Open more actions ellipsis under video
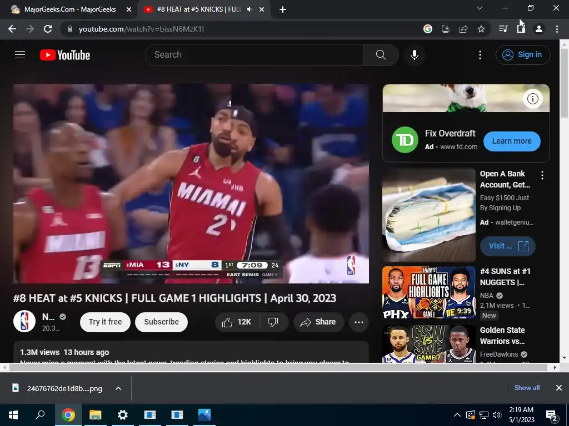Viewport: 569px width, 426px height. pos(359,322)
